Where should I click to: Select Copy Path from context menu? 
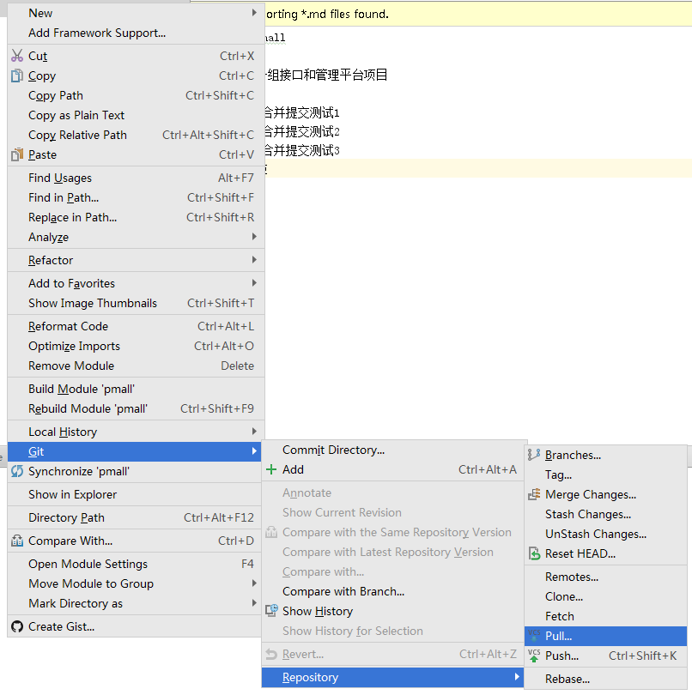137,95
